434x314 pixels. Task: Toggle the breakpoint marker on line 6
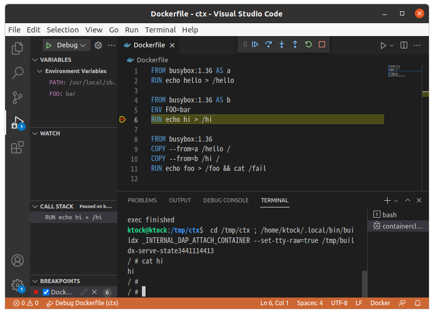click(x=122, y=119)
